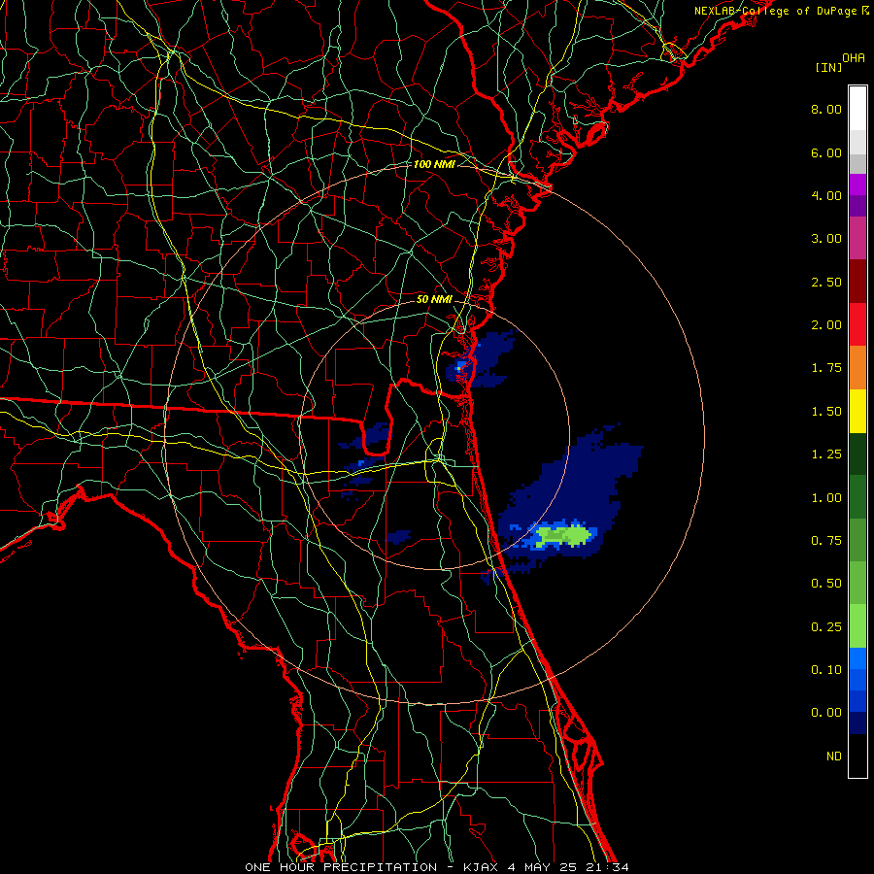Screen dimensions: 874x874
Task: Click the 0.25 legend value
Action: click(x=826, y=627)
